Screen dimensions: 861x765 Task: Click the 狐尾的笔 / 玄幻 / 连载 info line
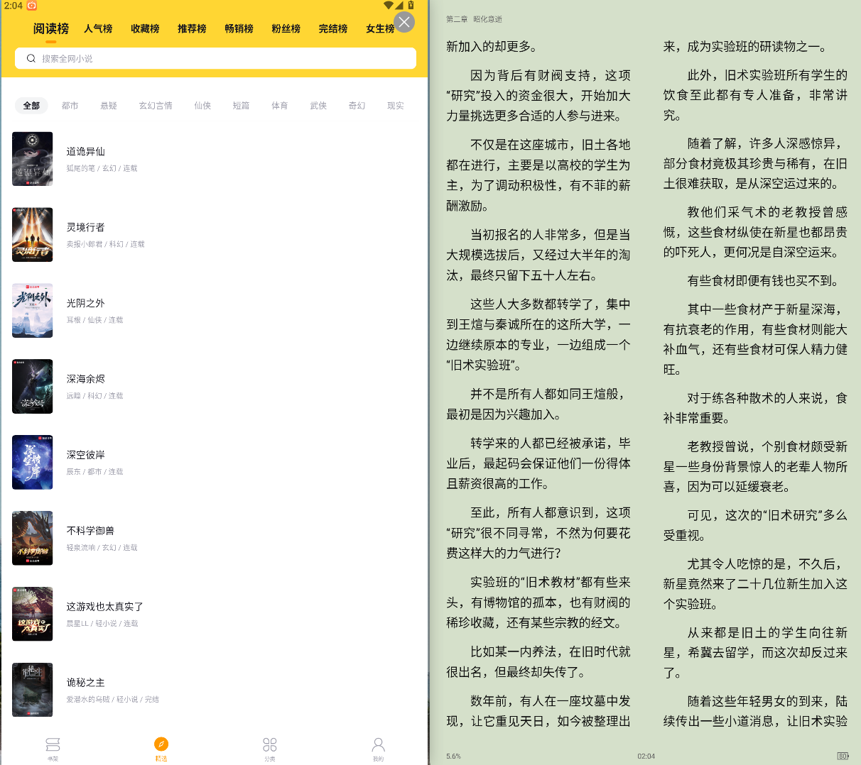[102, 168]
